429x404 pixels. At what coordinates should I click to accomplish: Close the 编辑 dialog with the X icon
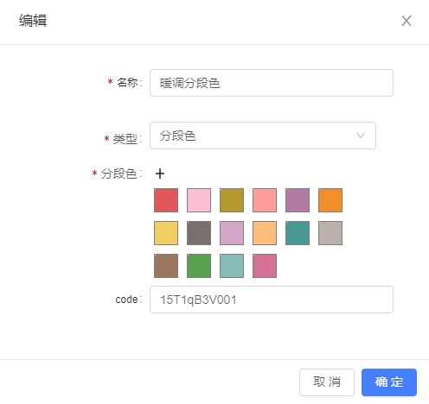coord(407,21)
